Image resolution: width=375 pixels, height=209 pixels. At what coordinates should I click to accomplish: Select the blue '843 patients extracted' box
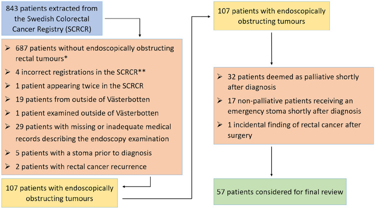click(x=51, y=19)
